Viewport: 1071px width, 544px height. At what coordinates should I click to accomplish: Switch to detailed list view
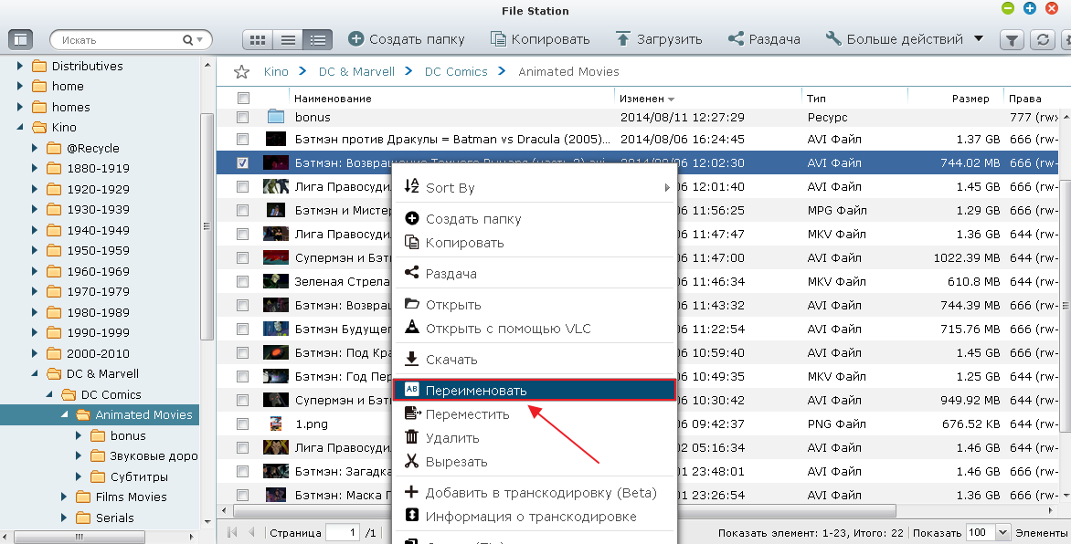(318, 39)
